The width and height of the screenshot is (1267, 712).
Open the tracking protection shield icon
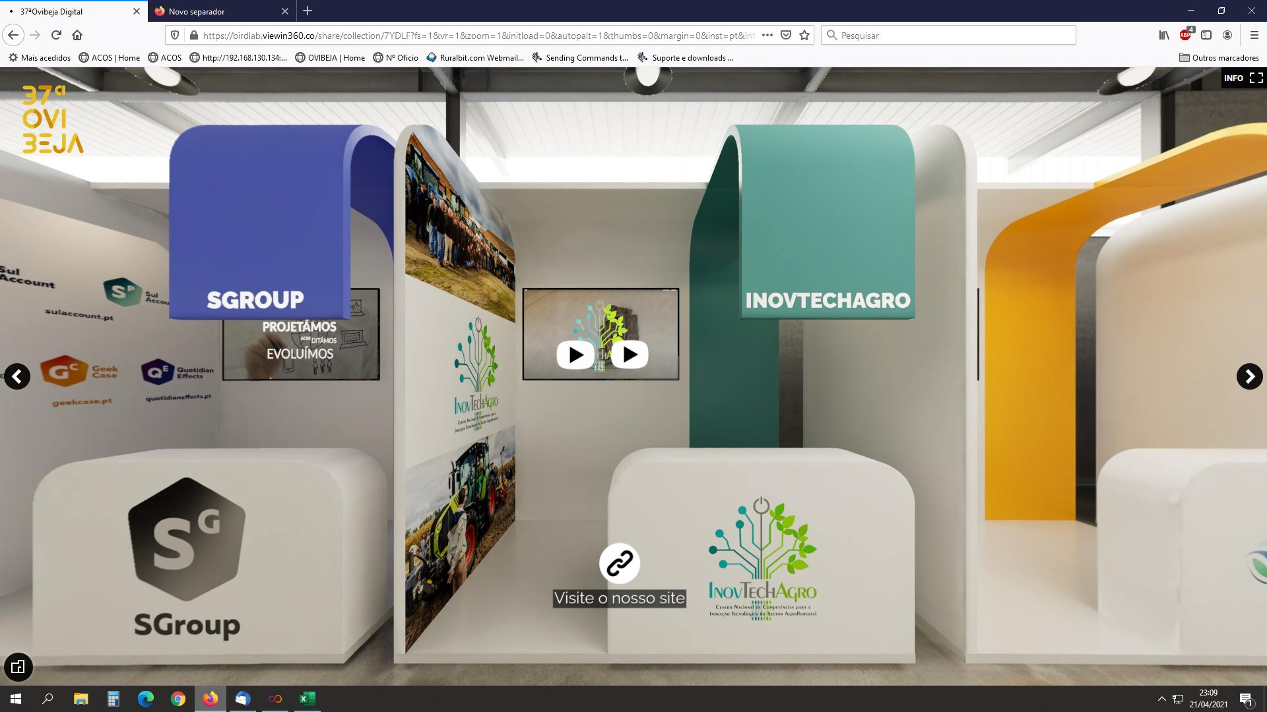175,35
